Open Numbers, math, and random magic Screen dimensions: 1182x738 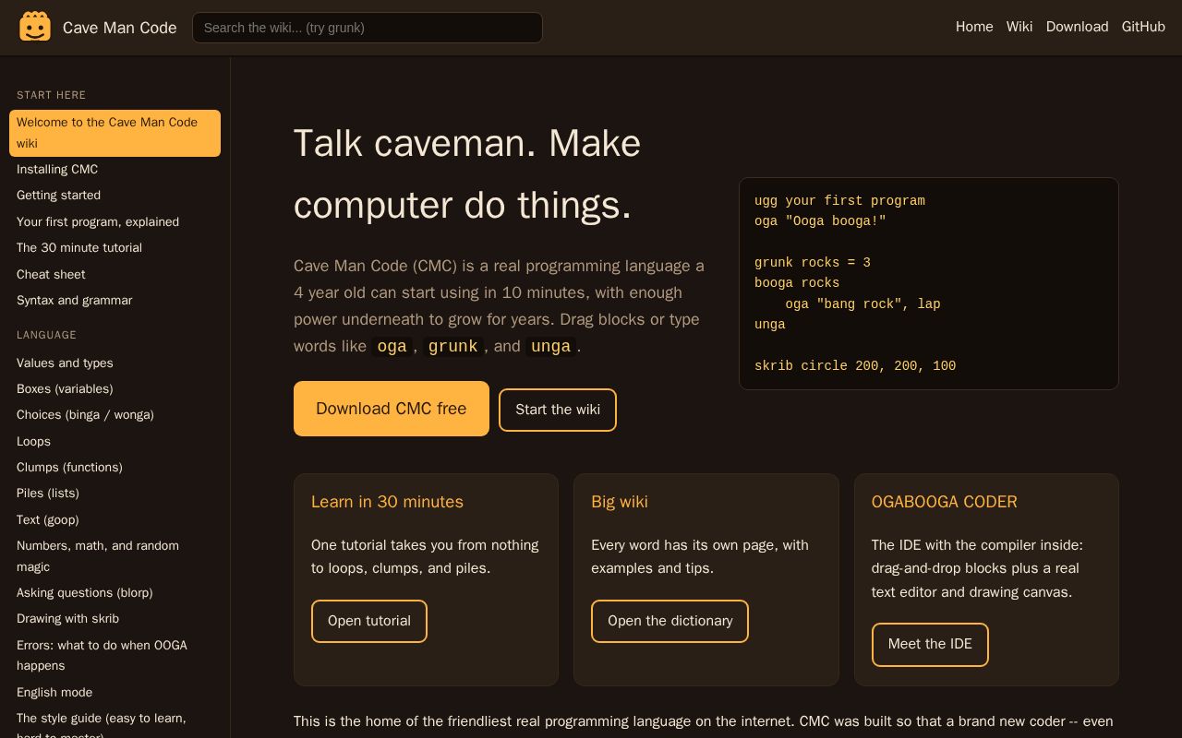[x=115, y=556]
